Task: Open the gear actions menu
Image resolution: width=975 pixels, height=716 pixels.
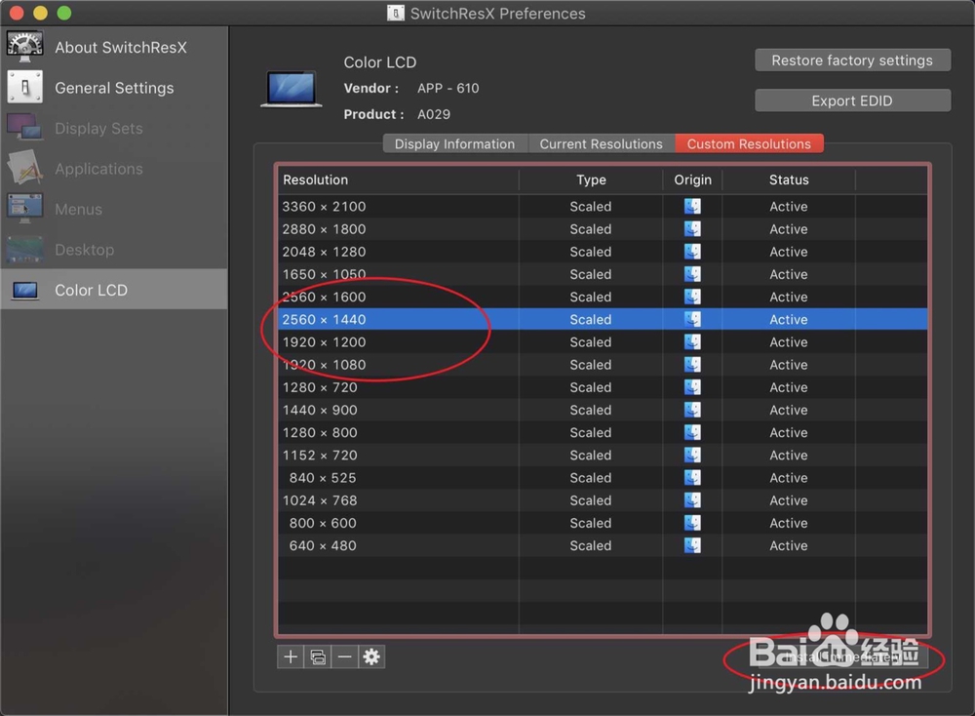Action: pos(371,656)
